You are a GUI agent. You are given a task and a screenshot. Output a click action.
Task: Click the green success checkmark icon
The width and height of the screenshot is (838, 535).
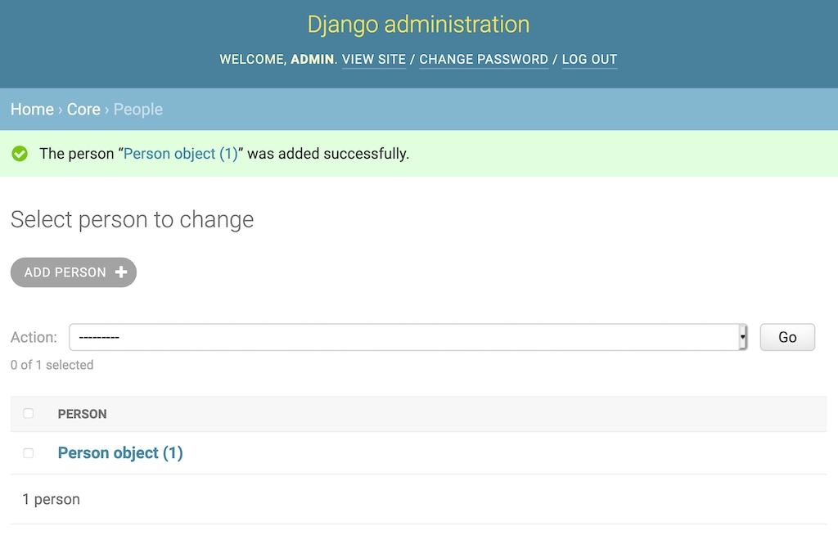tap(20, 154)
